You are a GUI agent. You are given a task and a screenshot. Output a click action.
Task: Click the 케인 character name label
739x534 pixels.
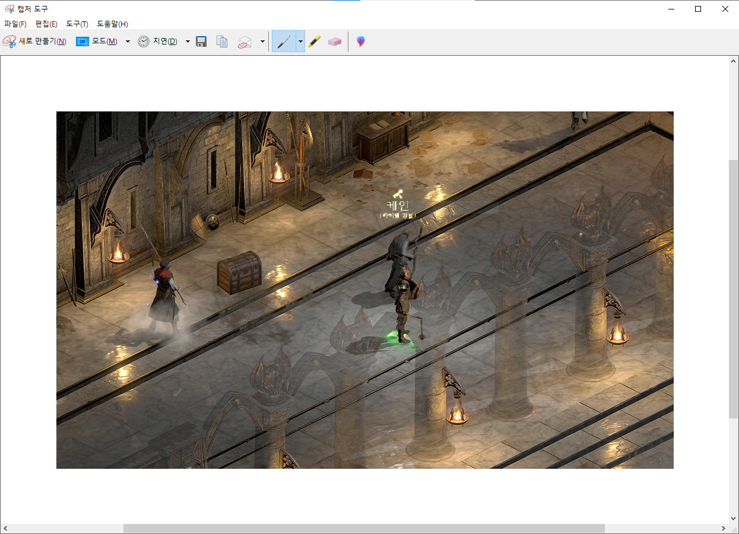(398, 206)
